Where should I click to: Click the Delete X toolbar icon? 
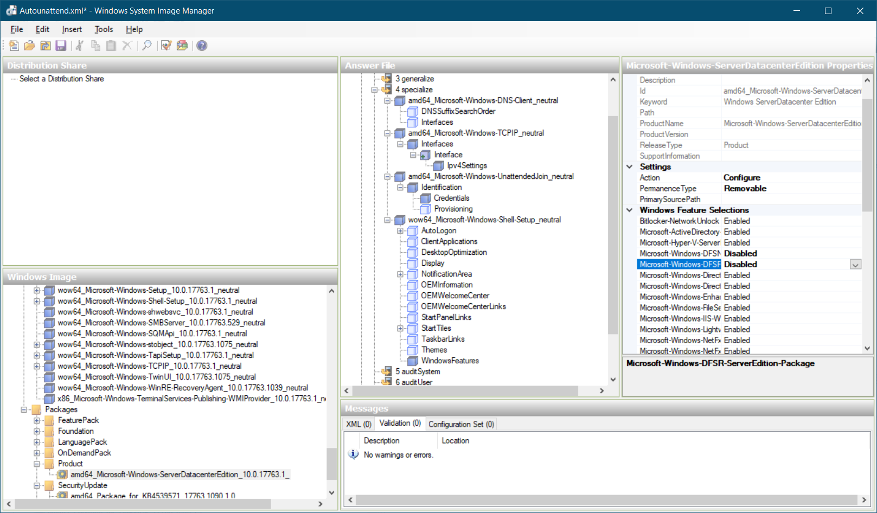(127, 46)
